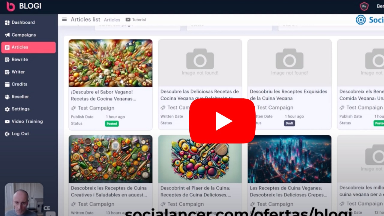Screen dimensions: 384x216
Task: Open 'Les Receptes de Cuina Veganes' title
Action: coord(289,191)
